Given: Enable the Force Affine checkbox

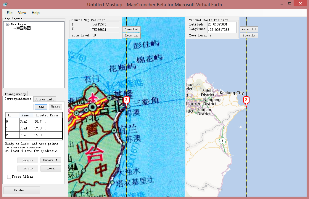Looking at the screenshot, I should coord(9,177).
